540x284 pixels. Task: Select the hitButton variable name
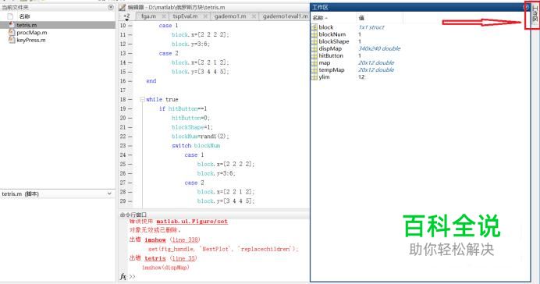pyautogui.click(x=331, y=55)
